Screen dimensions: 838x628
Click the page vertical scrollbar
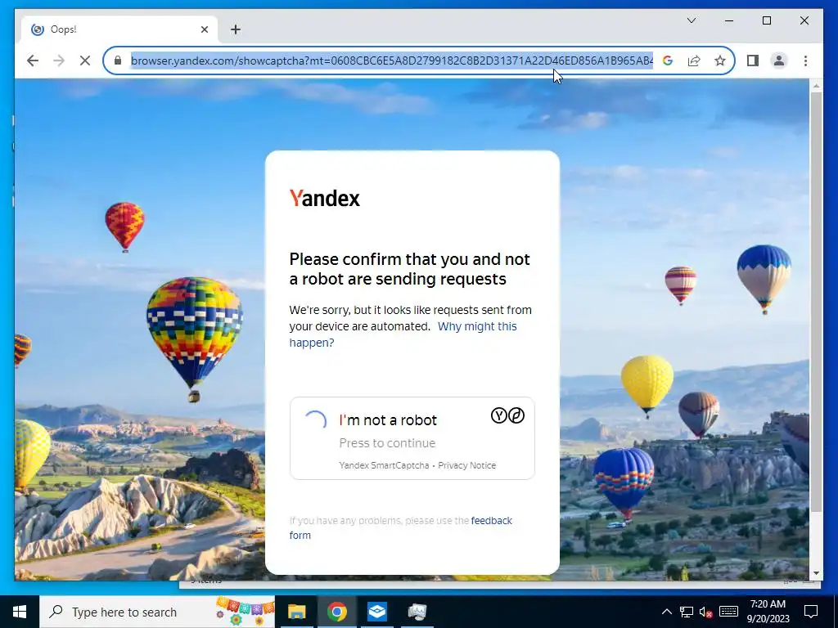click(x=816, y=302)
